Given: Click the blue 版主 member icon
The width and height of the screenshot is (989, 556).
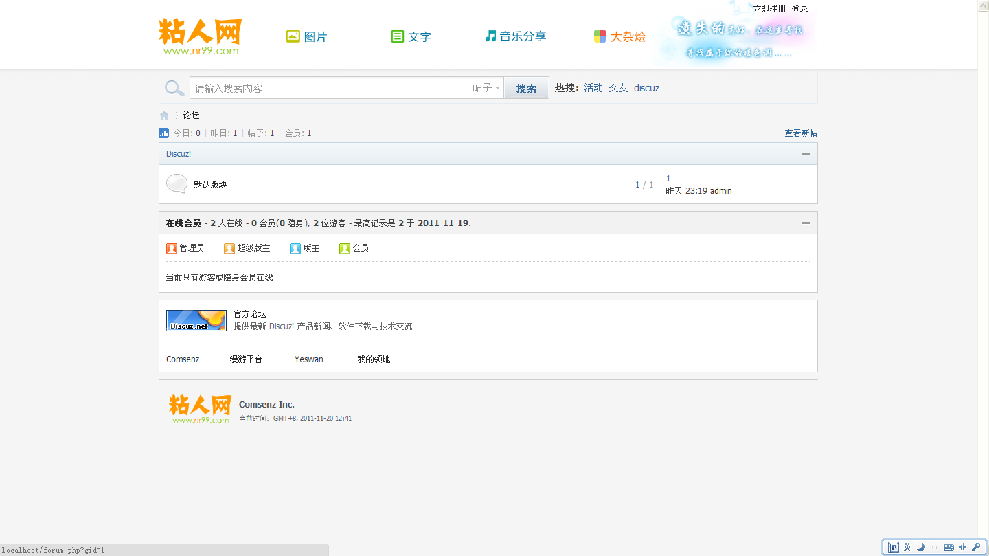Looking at the screenshot, I should point(295,248).
